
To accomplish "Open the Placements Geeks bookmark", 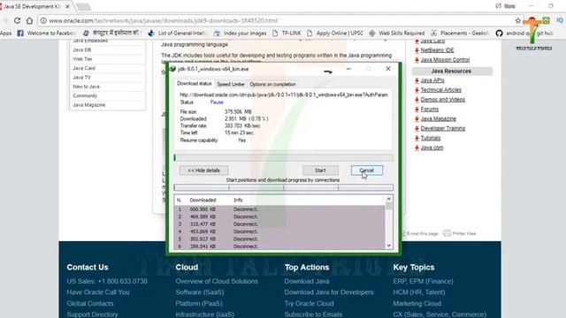I will [x=460, y=34].
